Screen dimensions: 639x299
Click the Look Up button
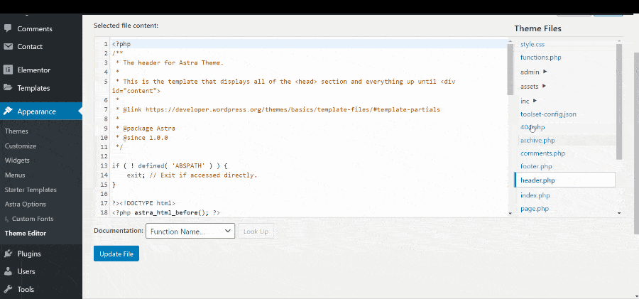coord(256,232)
